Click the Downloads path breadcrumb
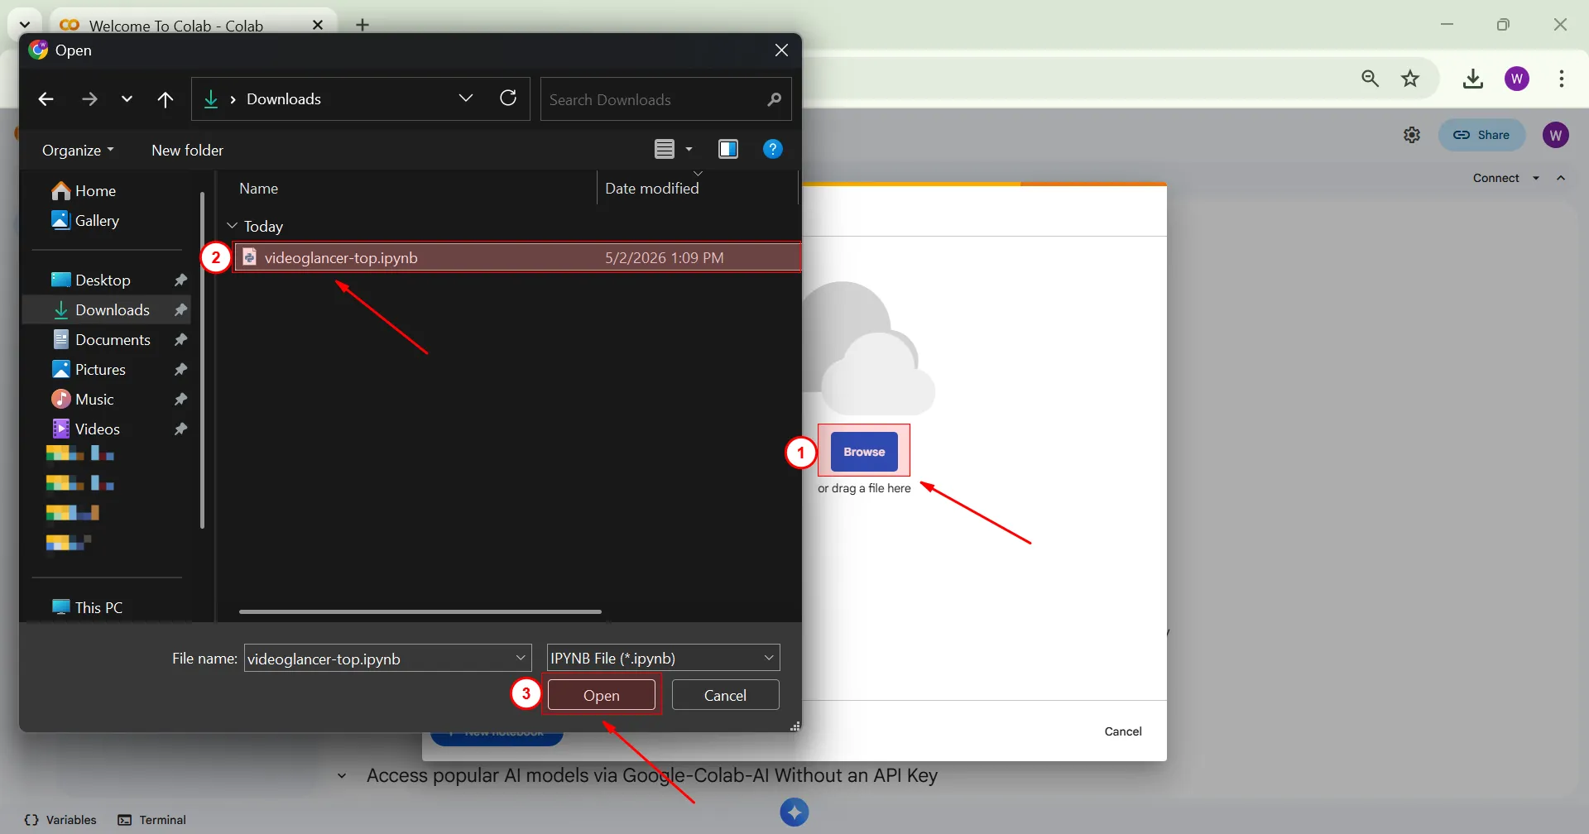1589x834 pixels. coord(284,99)
